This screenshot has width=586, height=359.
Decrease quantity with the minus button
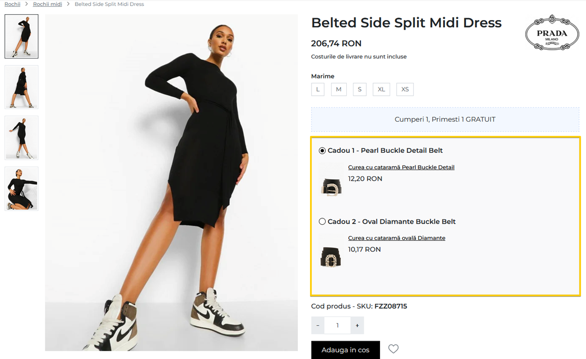(318, 325)
